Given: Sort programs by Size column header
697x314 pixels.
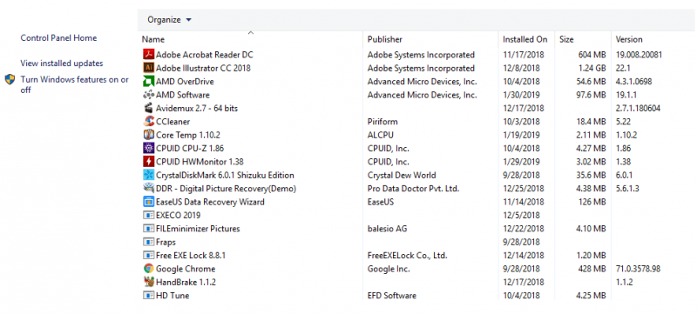Looking at the screenshot, I should 583,39.
